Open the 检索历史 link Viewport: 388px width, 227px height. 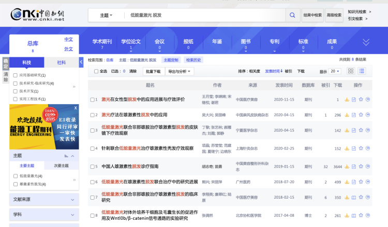(193, 60)
